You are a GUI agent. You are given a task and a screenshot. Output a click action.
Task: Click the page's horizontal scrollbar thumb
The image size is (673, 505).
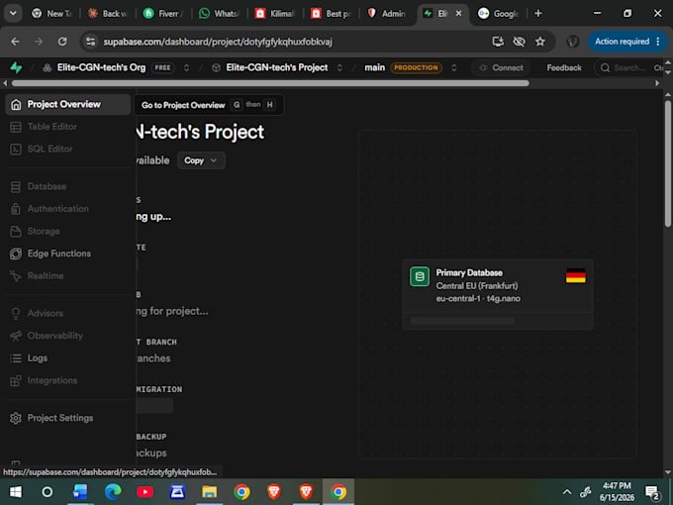270,83
